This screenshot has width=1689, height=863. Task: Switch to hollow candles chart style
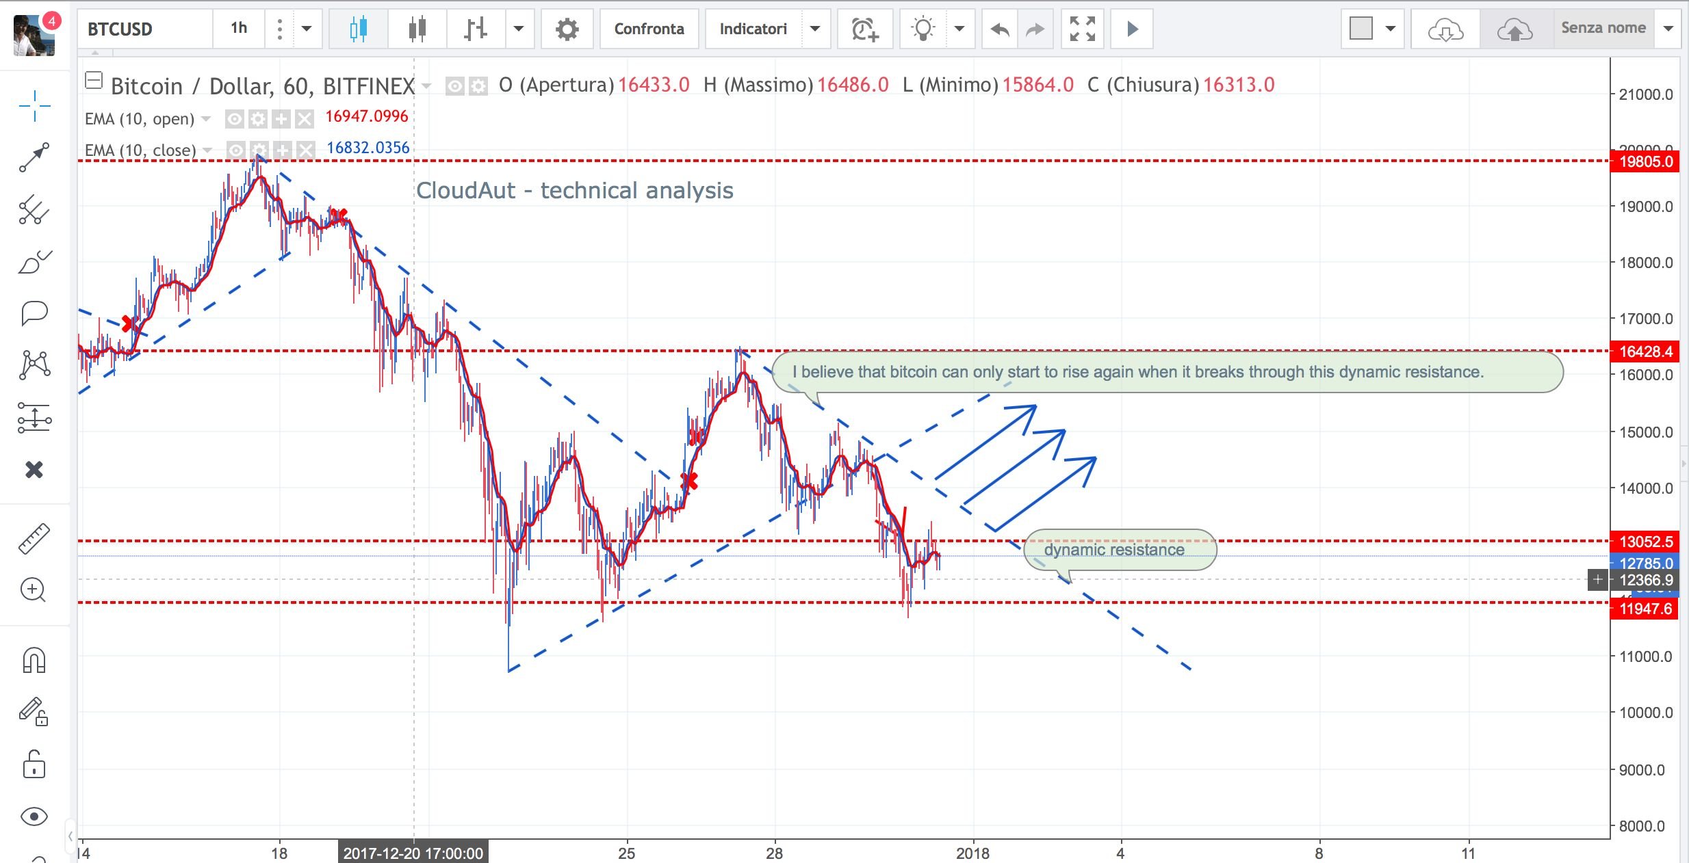(x=417, y=29)
